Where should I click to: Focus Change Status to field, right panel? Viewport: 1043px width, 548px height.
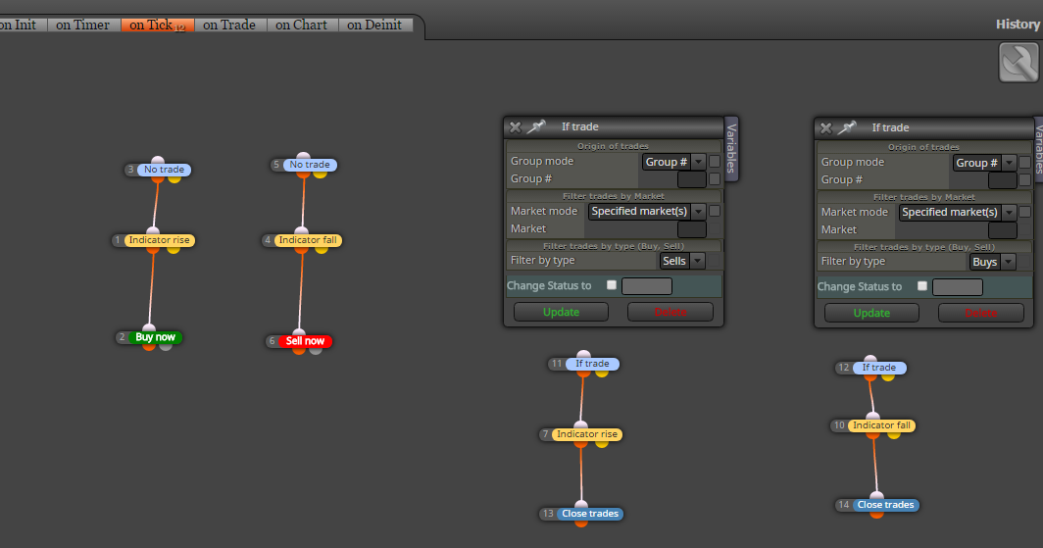click(957, 286)
